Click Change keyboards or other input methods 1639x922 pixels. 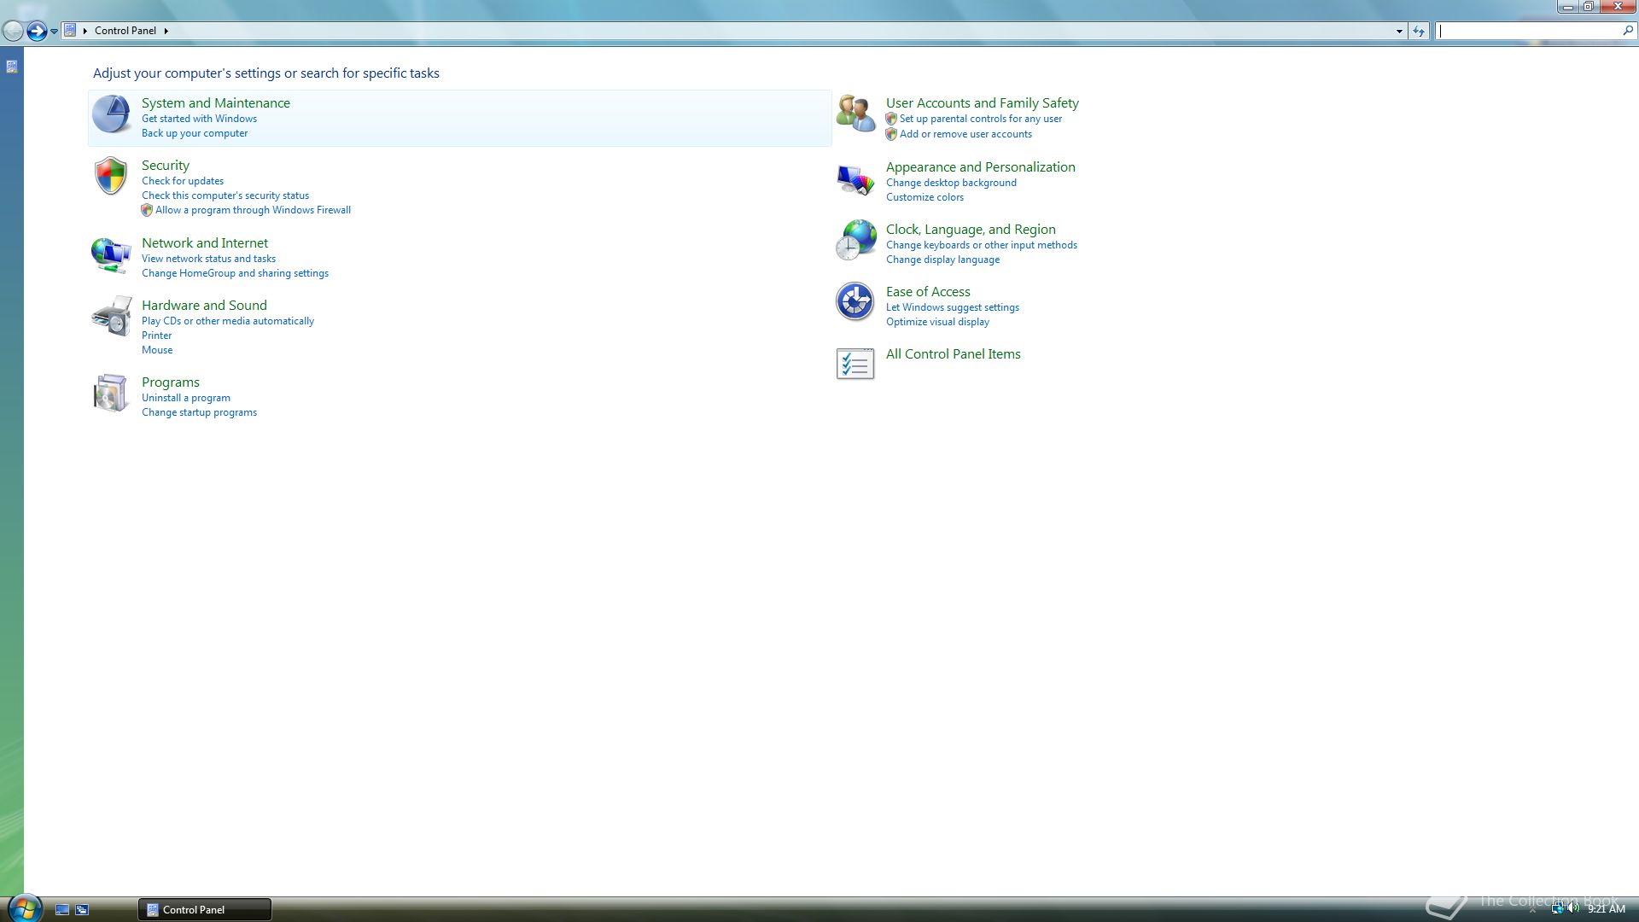tap(982, 245)
